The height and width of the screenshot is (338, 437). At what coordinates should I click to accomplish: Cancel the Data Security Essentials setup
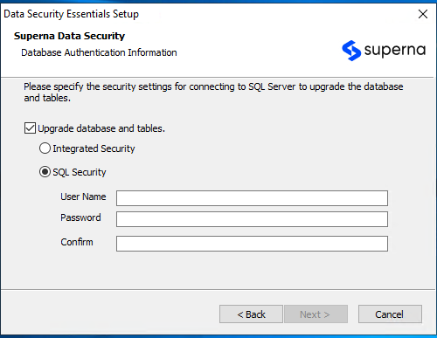[390, 314]
